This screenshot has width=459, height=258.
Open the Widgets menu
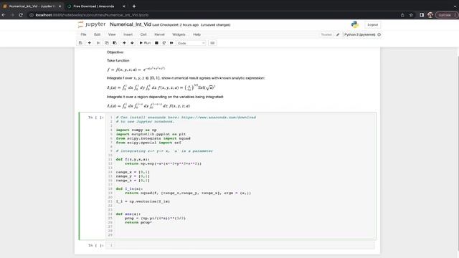[179, 34]
